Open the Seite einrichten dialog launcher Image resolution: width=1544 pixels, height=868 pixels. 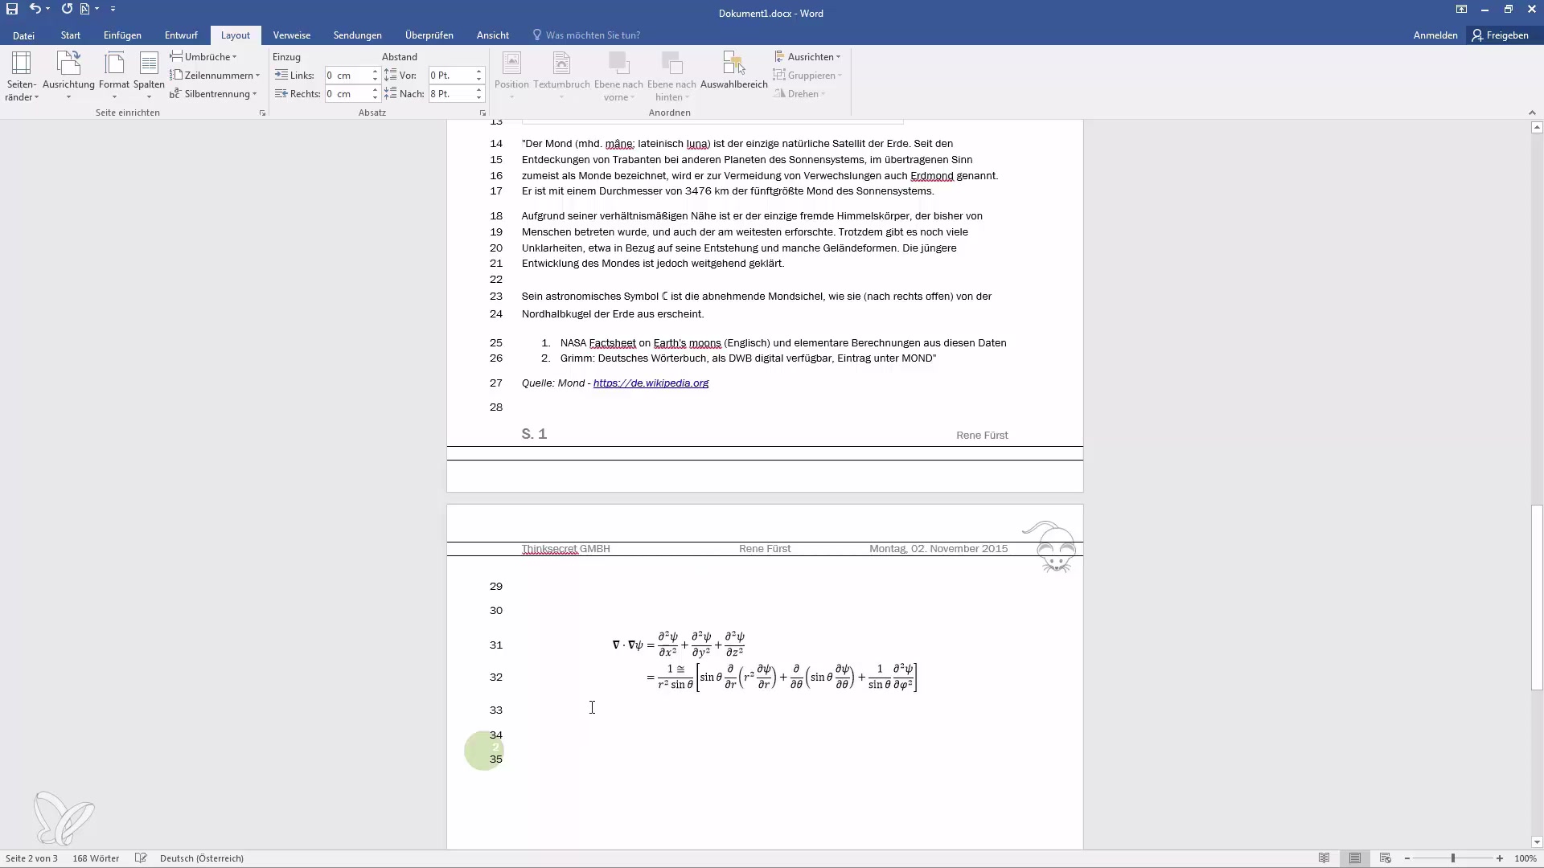pyautogui.click(x=262, y=113)
